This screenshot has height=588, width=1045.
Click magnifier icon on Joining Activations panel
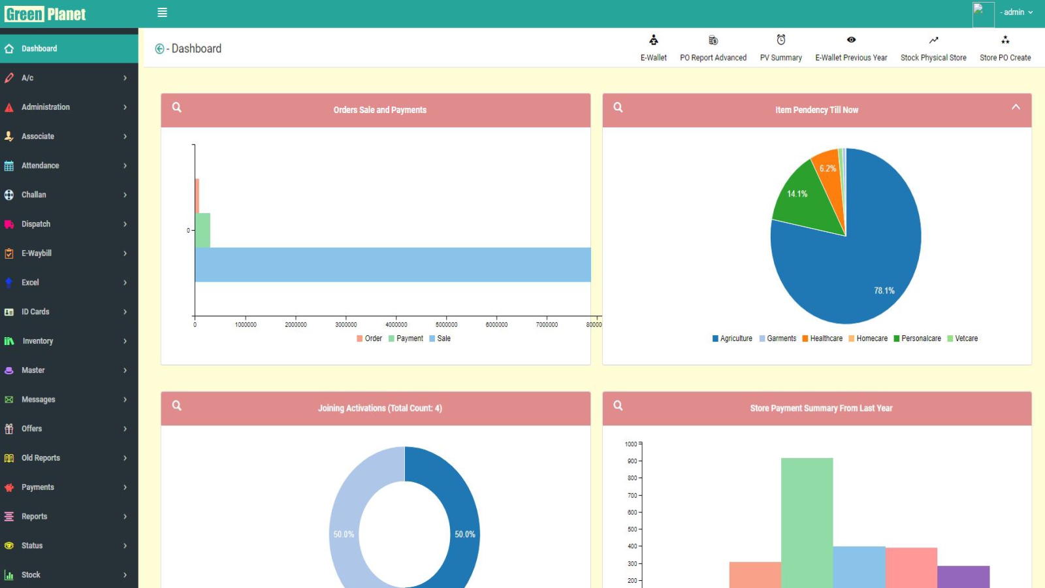click(176, 406)
